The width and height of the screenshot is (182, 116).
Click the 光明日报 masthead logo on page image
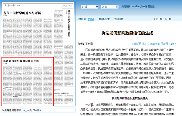click(x=11, y=5)
